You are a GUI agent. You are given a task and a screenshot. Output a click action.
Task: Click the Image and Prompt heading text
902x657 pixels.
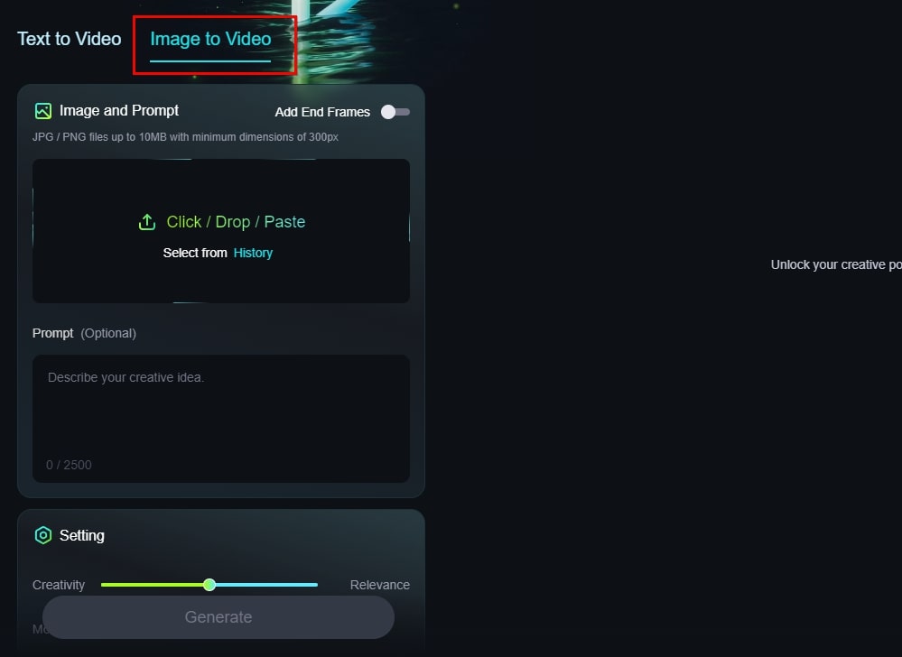pos(119,110)
